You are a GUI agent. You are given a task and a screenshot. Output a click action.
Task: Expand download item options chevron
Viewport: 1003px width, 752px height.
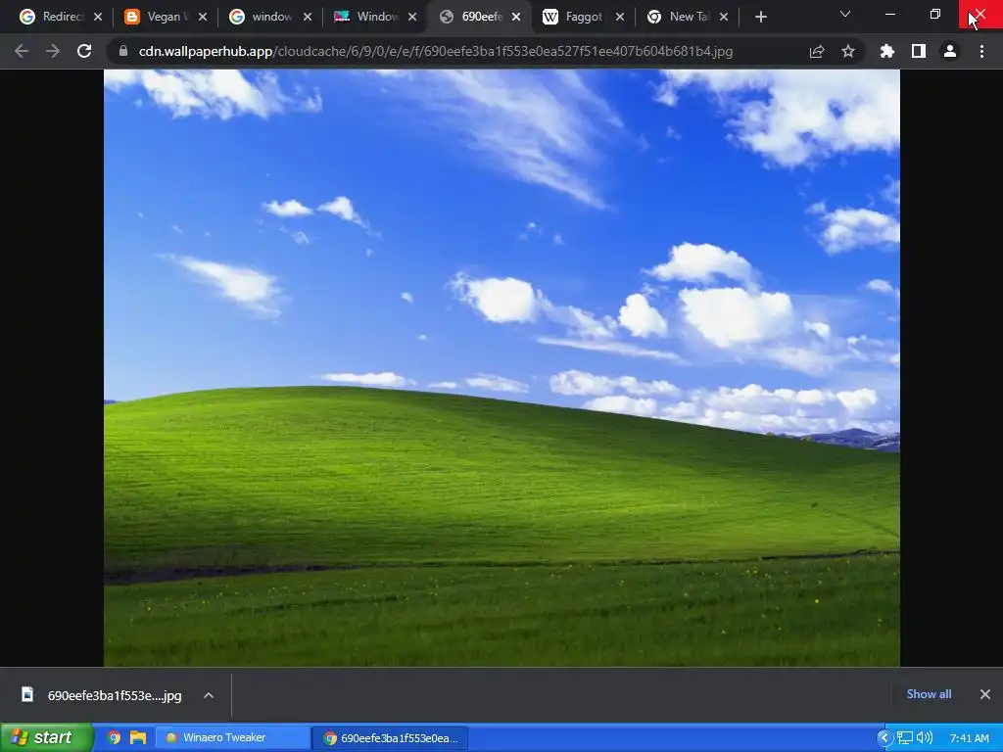pyautogui.click(x=209, y=695)
